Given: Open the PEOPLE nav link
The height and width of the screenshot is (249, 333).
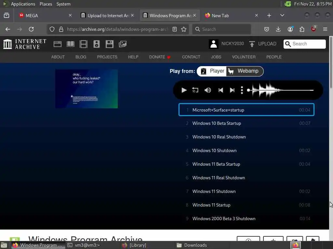Looking at the screenshot, I should tap(274, 57).
